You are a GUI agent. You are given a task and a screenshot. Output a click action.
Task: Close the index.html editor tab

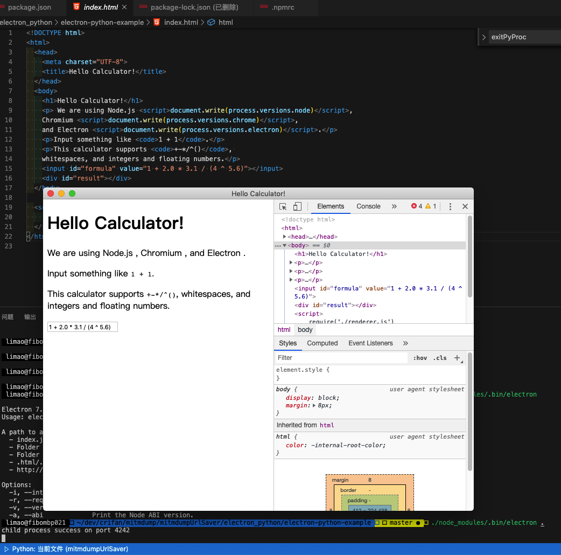coord(124,7)
